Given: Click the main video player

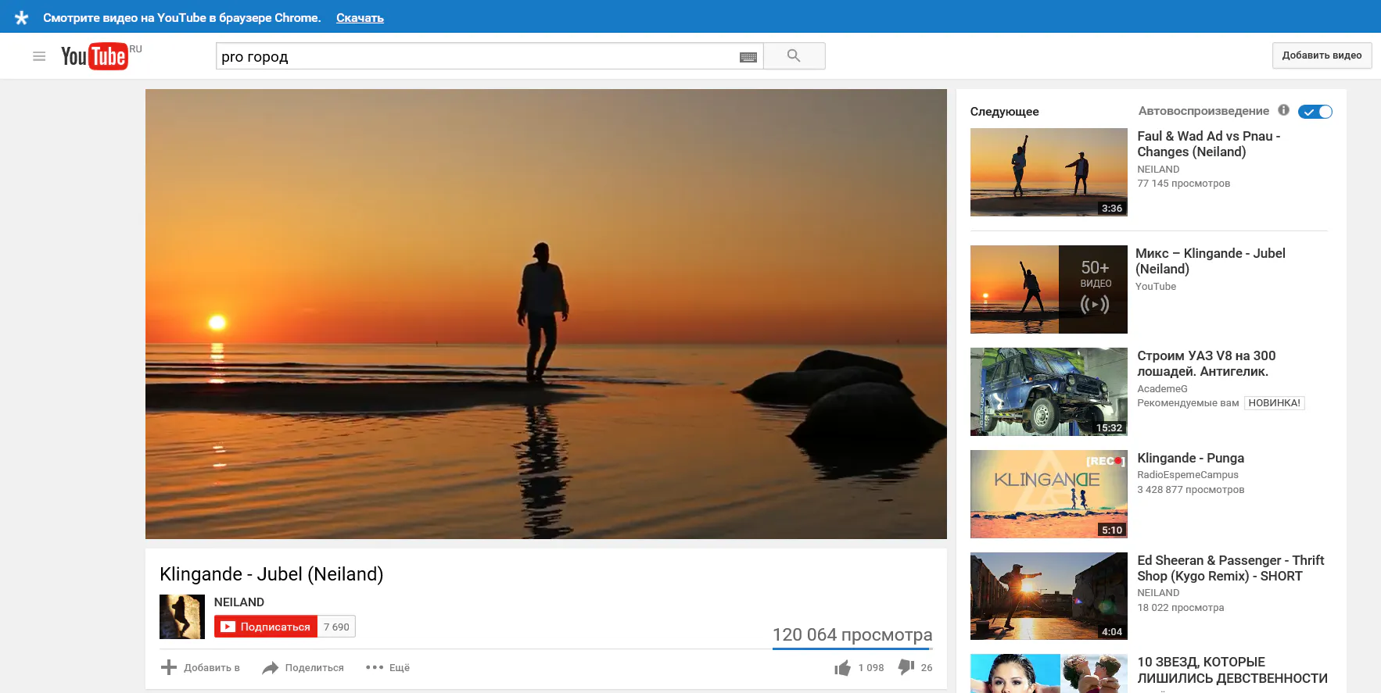Looking at the screenshot, I should point(546,314).
